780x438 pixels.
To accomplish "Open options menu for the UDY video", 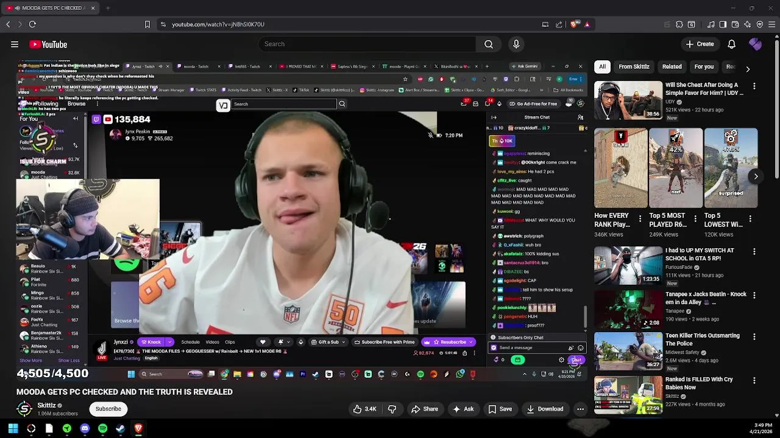I will pos(754,86).
